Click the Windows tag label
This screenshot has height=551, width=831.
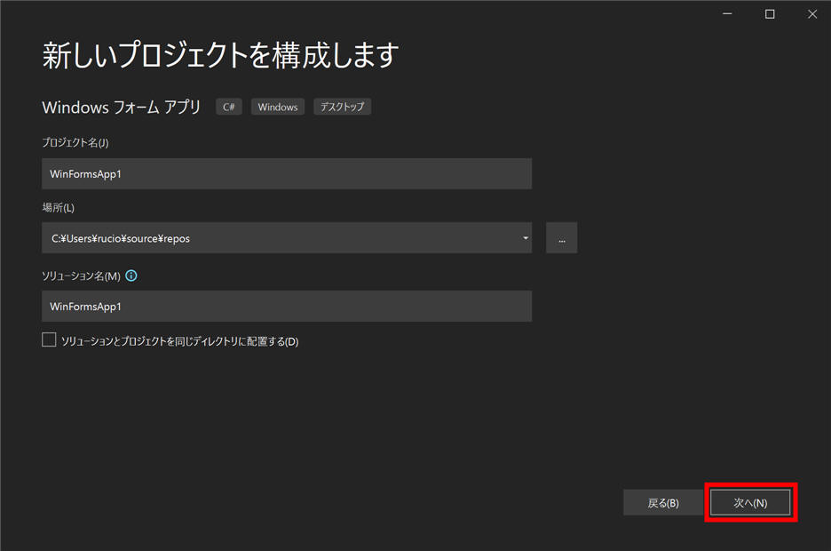(278, 107)
